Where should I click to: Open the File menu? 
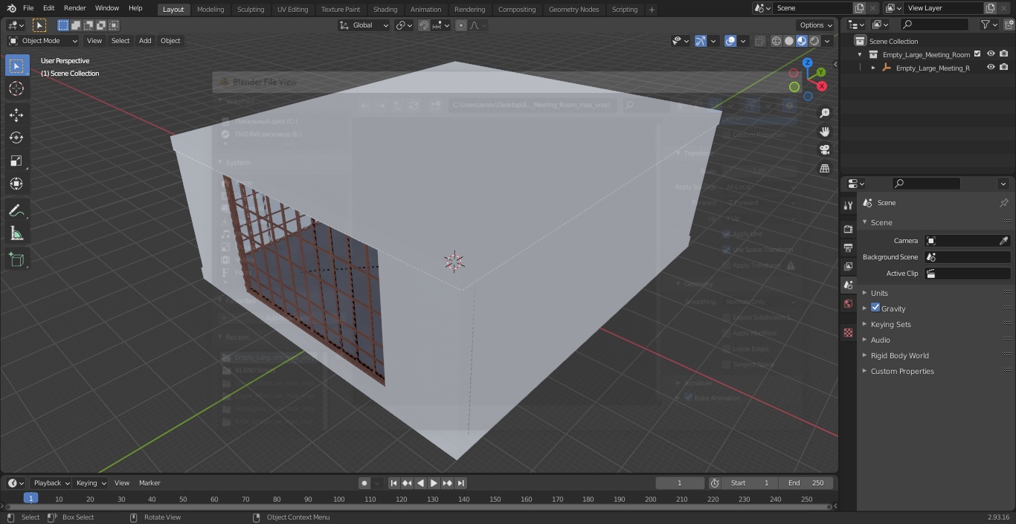coord(28,7)
